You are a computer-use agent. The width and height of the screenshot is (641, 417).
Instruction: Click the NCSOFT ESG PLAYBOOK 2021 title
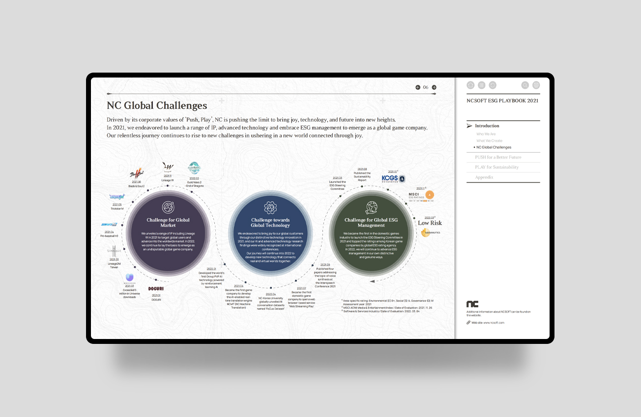pyautogui.click(x=502, y=101)
